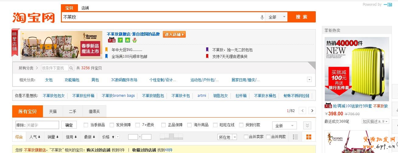Screen dimensions: 398x153
Task: Click the microphone voice search icon
Action: 262,17
